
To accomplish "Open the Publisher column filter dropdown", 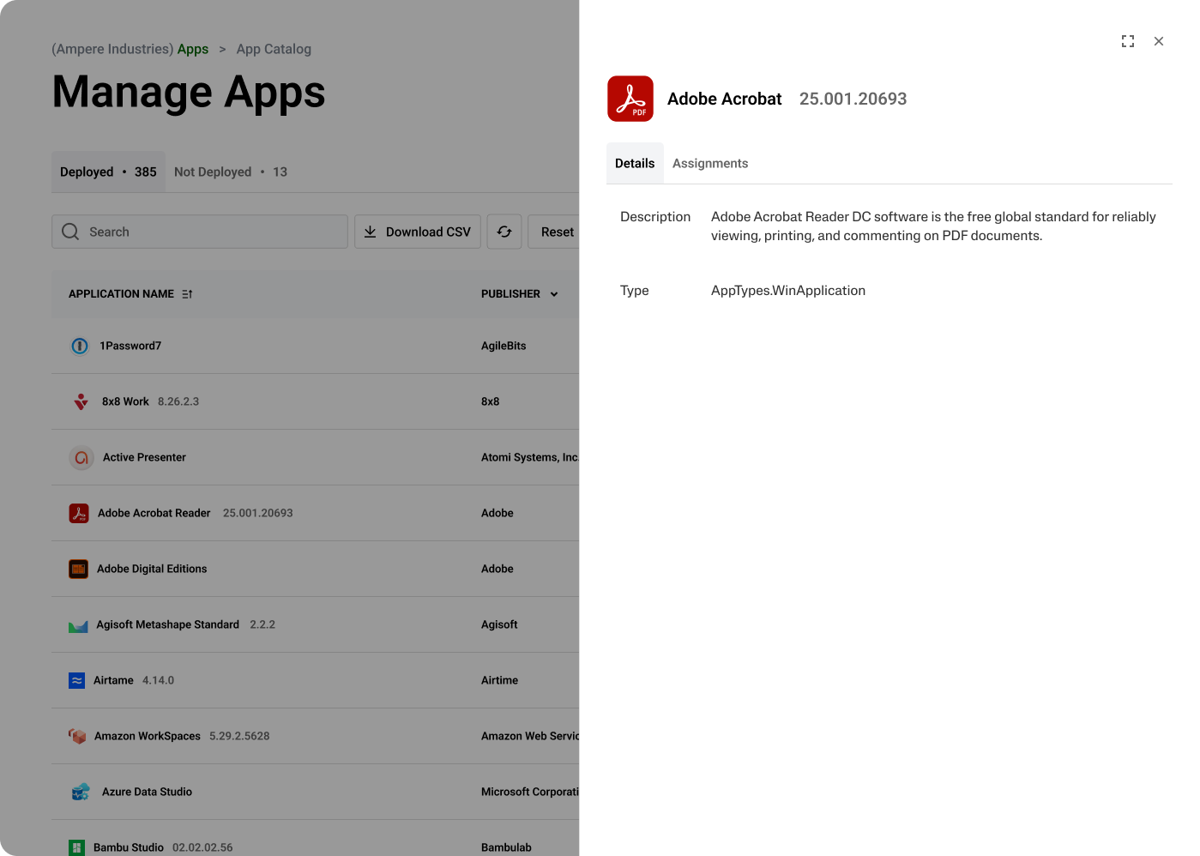I will pos(553,294).
